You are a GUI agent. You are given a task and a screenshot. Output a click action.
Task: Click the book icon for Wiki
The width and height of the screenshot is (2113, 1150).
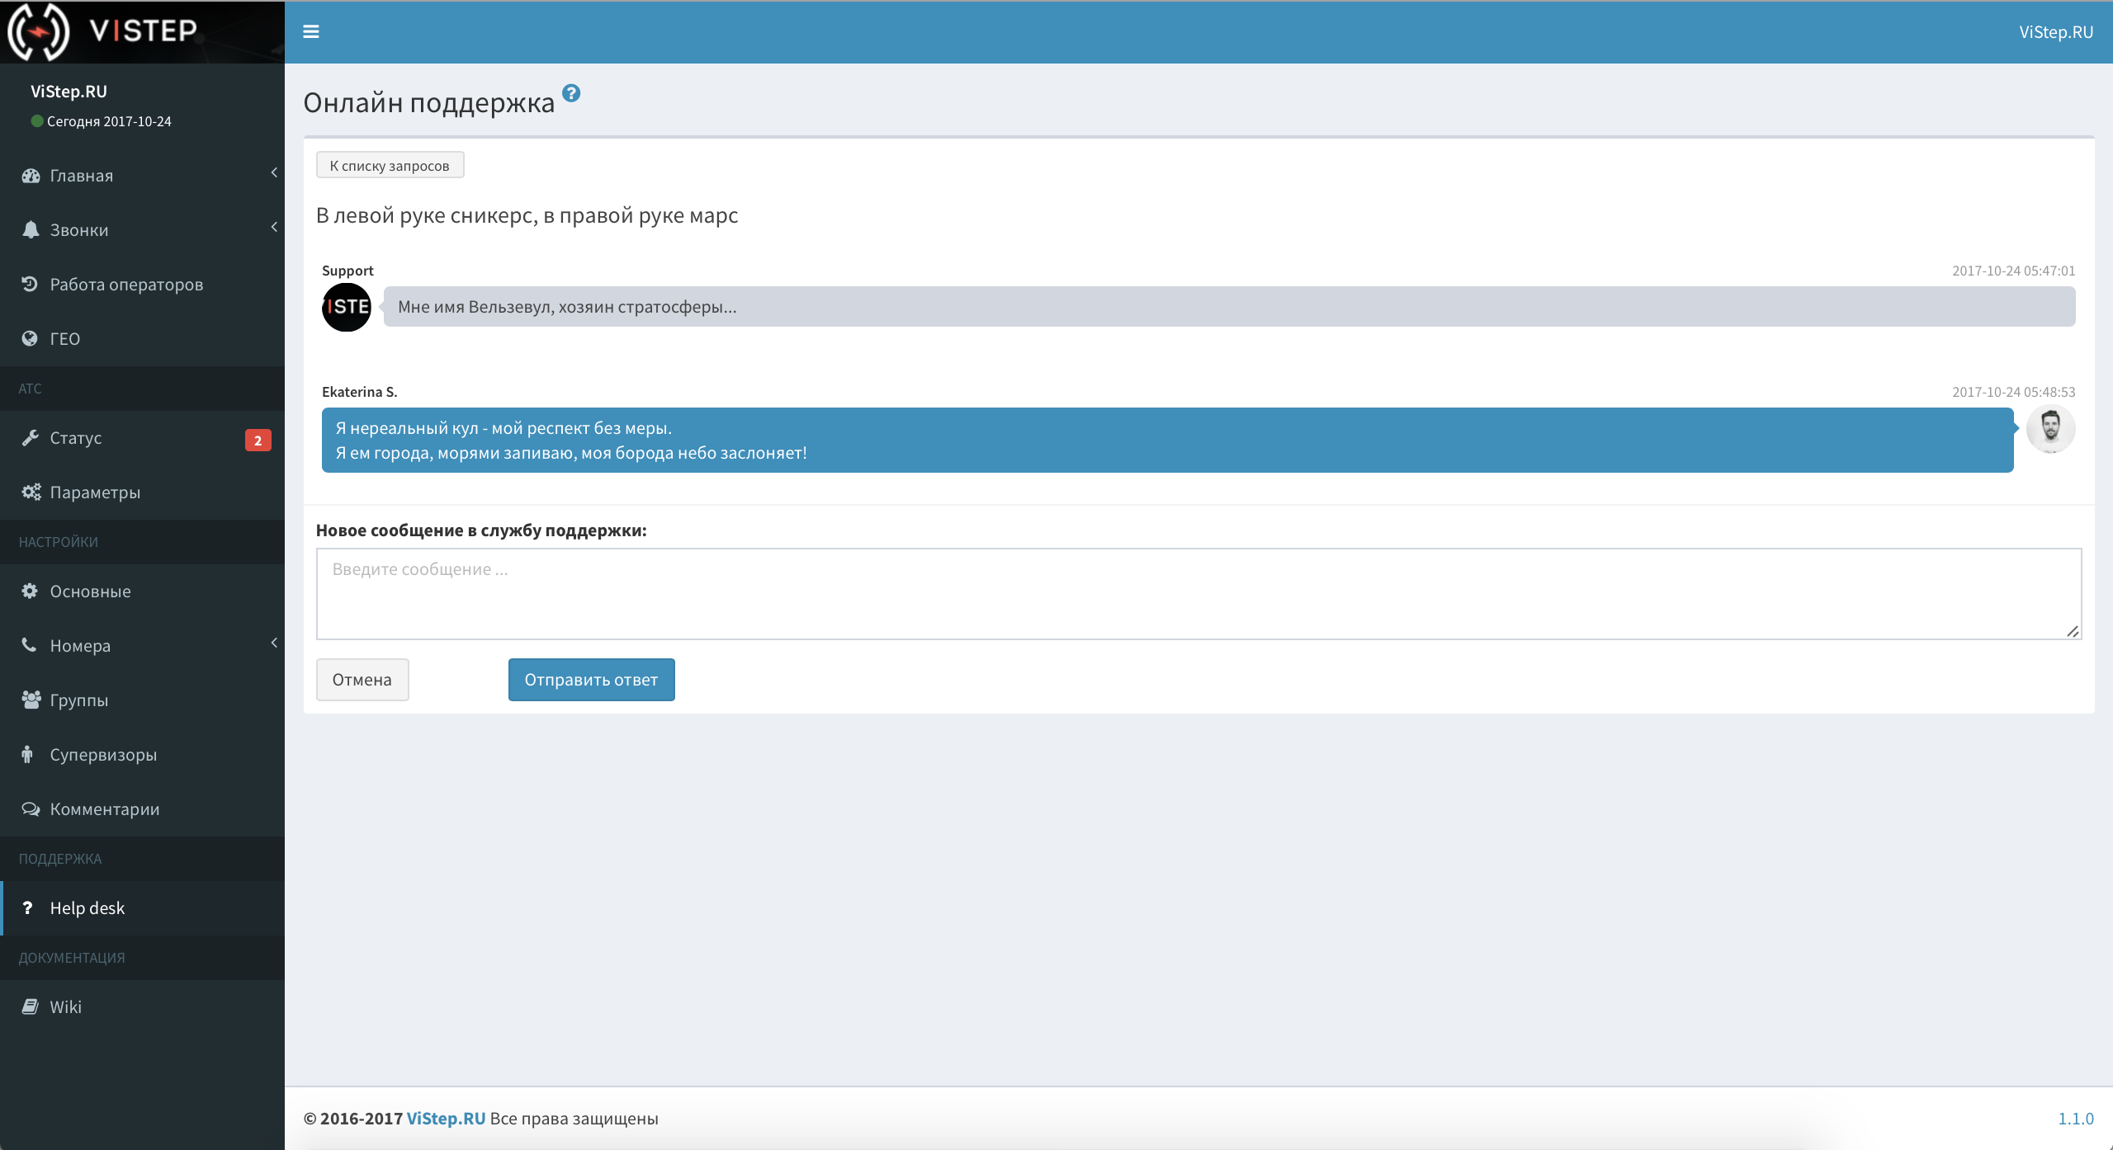click(x=31, y=1006)
